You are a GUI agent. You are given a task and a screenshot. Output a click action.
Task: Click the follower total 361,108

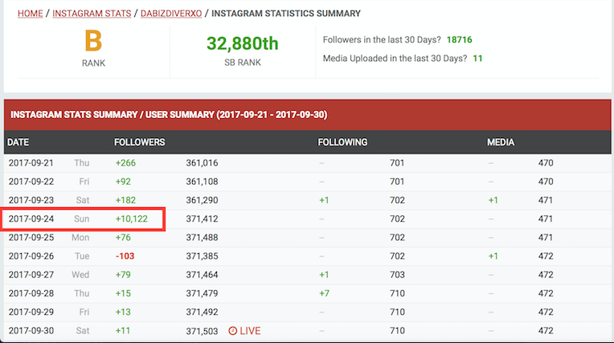pyautogui.click(x=202, y=182)
